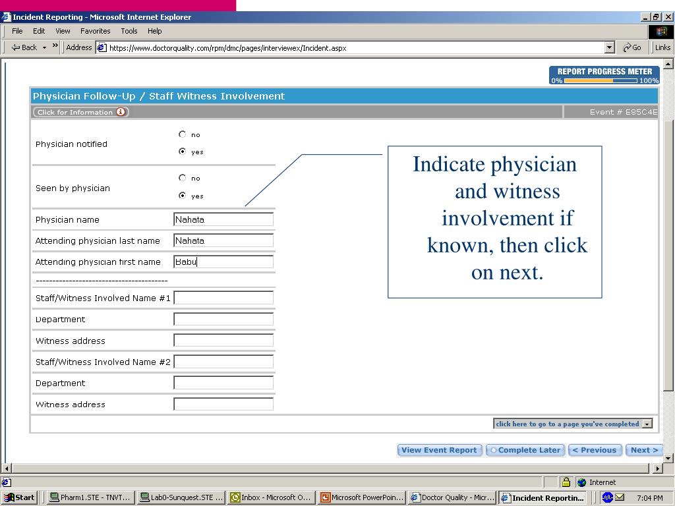Viewport: 675px width, 506px height.
Task: Click the Next button
Action: [x=644, y=450]
